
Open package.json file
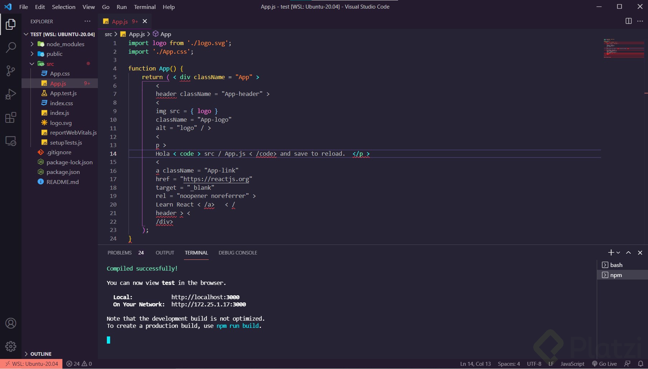tap(60, 172)
